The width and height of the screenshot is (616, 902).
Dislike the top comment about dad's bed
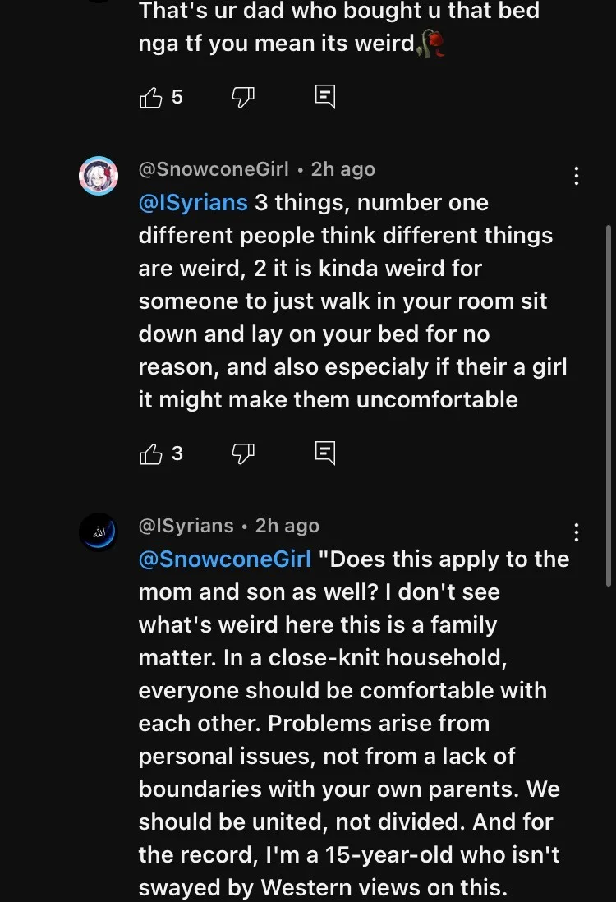pos(243,99)
